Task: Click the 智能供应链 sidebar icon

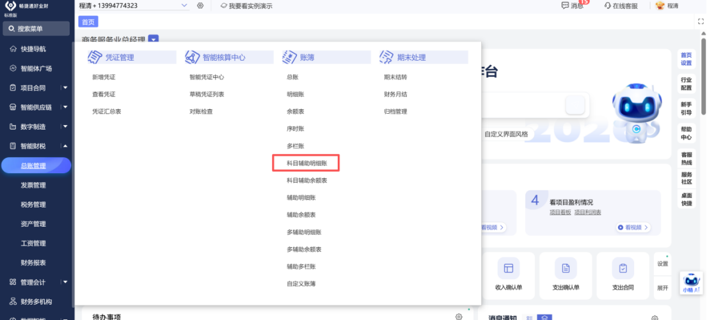Action: (x=13, y=107)
